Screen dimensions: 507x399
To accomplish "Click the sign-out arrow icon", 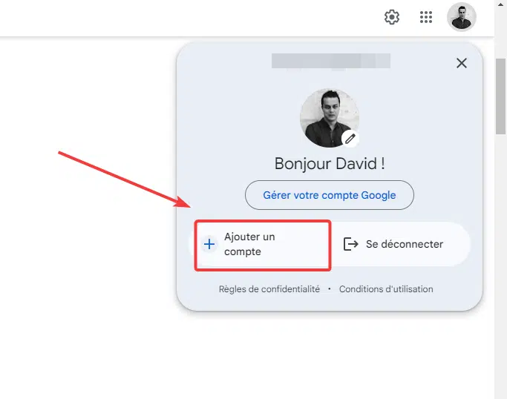I will [x=350, y=244].
